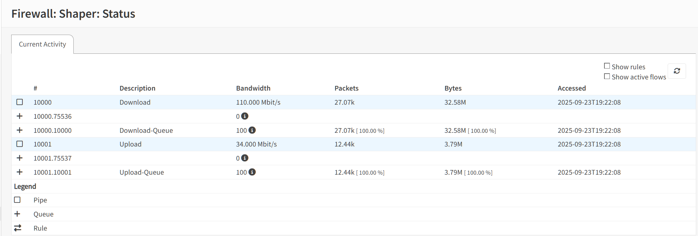Expand the Download-Queue row plus icon
Screen dimensions: 698x236
[x=20, y=130]
